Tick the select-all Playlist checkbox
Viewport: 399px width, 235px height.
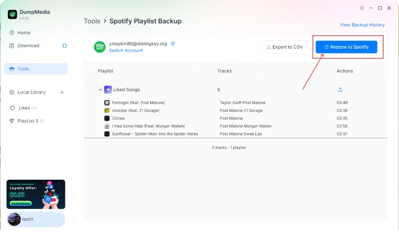tap(90, 71)
